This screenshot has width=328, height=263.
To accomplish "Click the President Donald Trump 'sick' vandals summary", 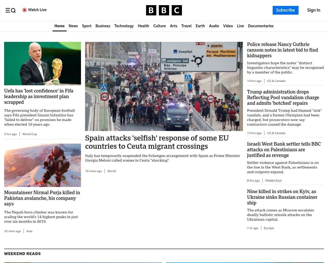I will 284,117.
